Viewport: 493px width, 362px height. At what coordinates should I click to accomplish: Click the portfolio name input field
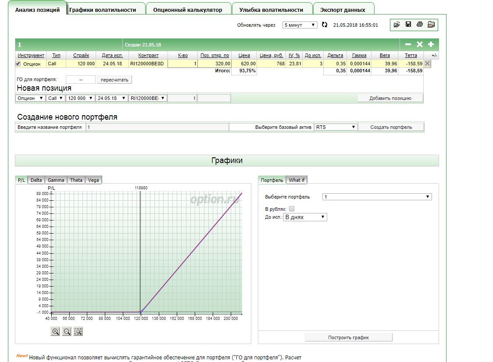[157, 127]
